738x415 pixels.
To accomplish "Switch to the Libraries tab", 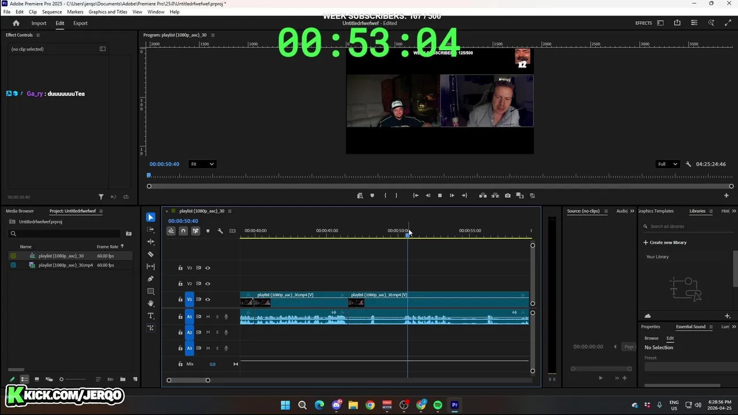I will point(697,211).
